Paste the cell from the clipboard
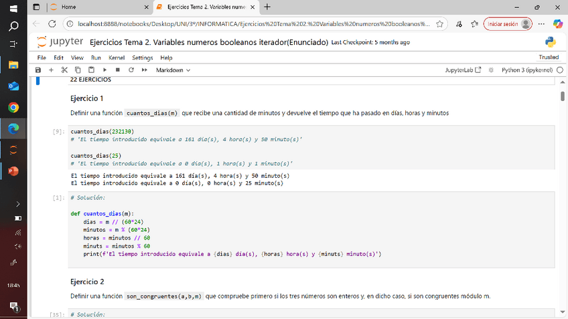The height and width of the screenshot is (319, 568). [x=90, y=70]
